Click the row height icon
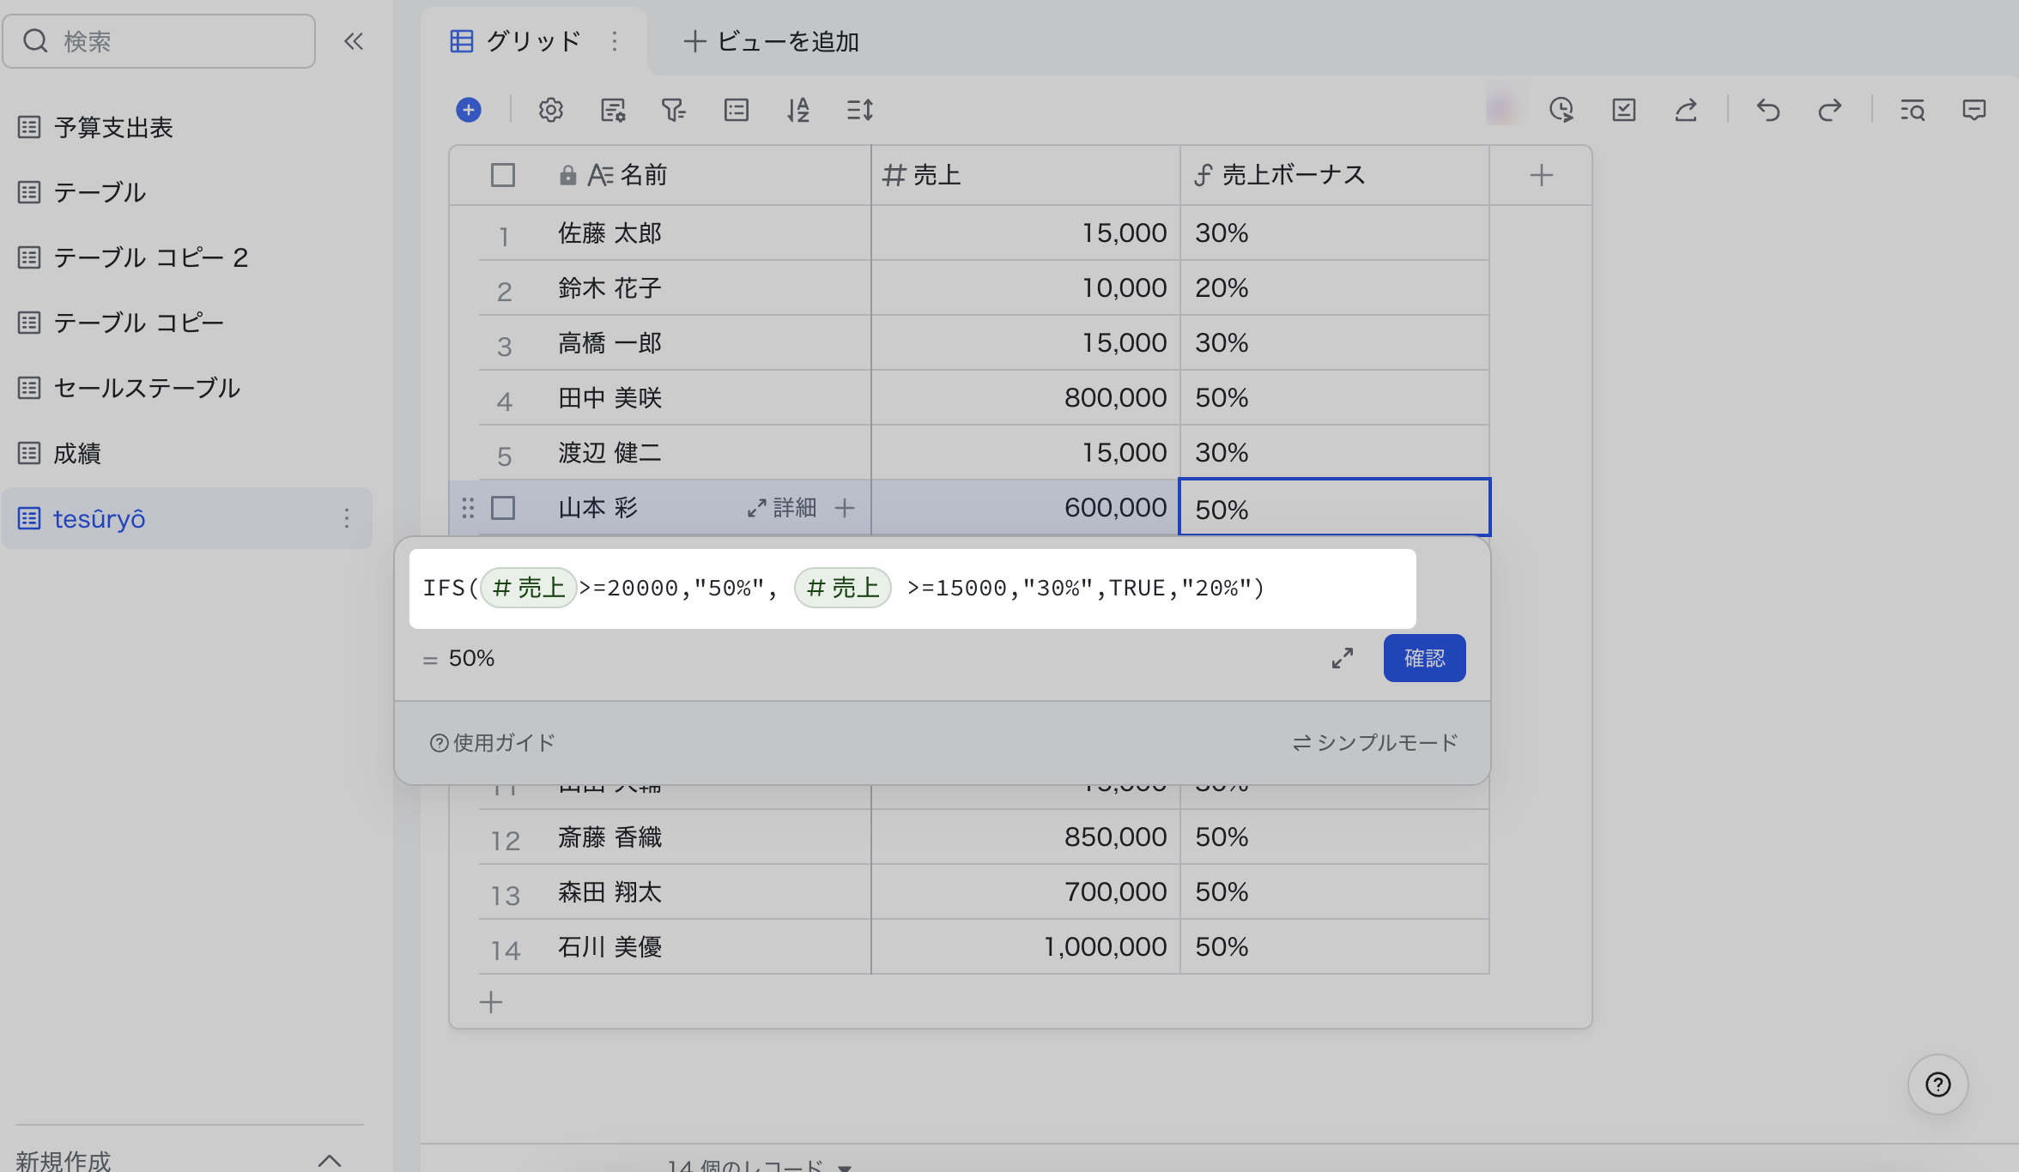This screenshot has height=1172, width=2019. point(859,110)
